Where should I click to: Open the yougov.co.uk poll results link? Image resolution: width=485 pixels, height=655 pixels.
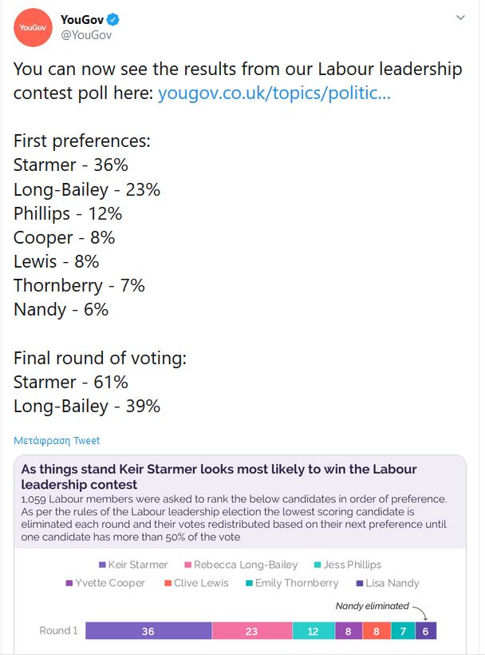[x=274, y=93]
